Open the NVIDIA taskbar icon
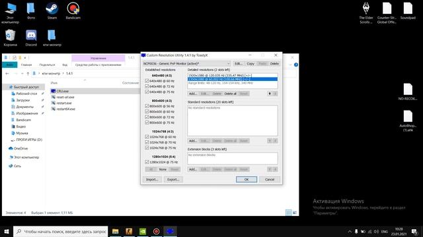The width and height of the screenshot is (423, 237). point(143,231)
